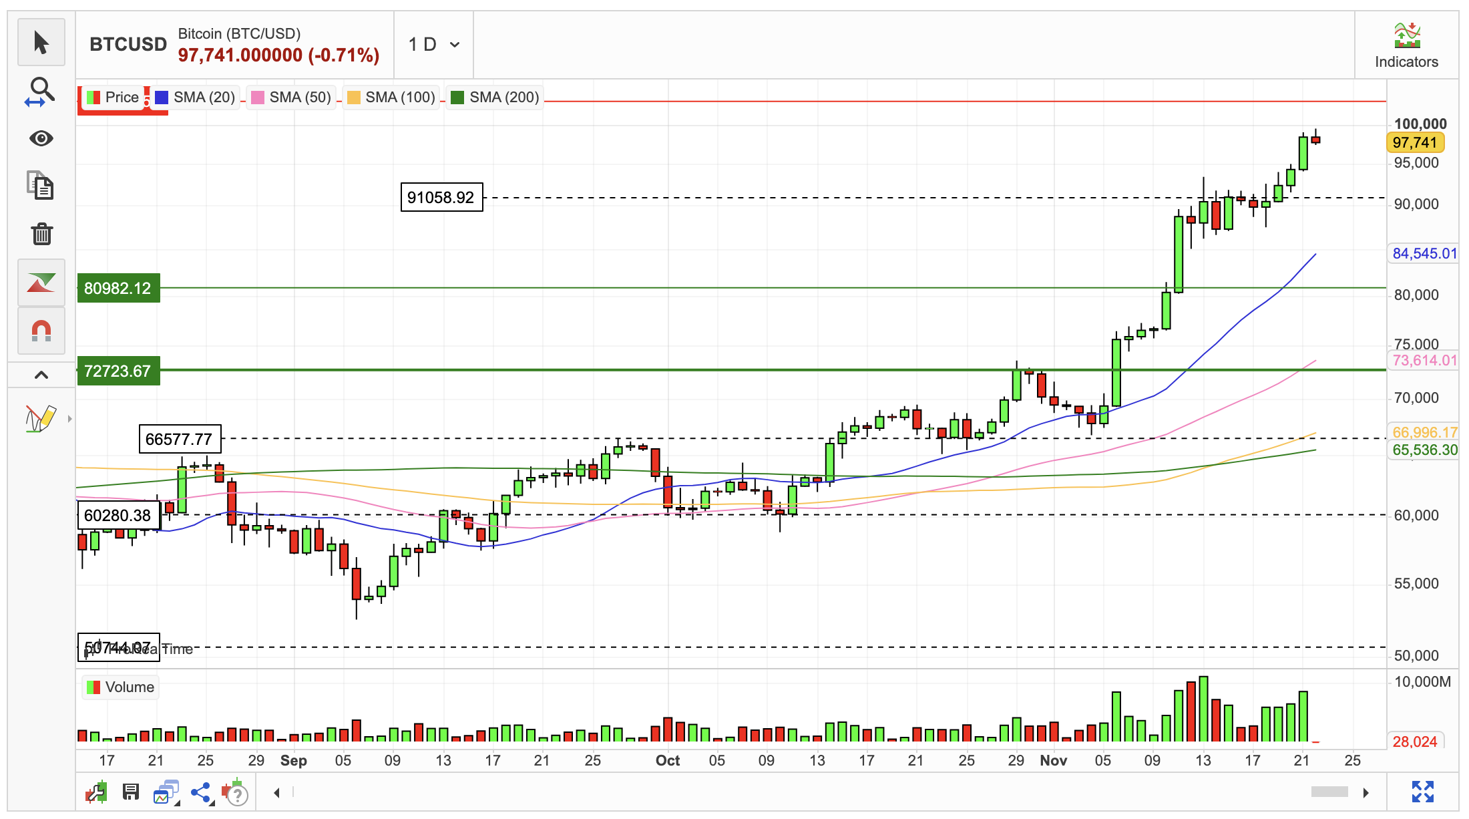The height and width of the screenshot is (819, 1469).
Task: Open the pencil drawing tools
Action: click(40, 419)
